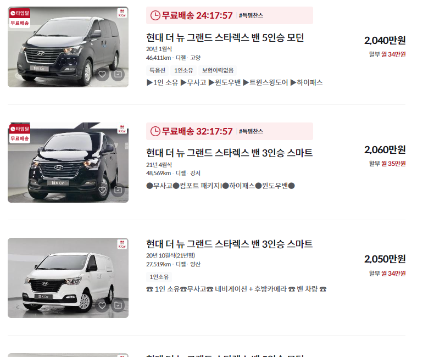Click heart icon on white Starex van

102,305
